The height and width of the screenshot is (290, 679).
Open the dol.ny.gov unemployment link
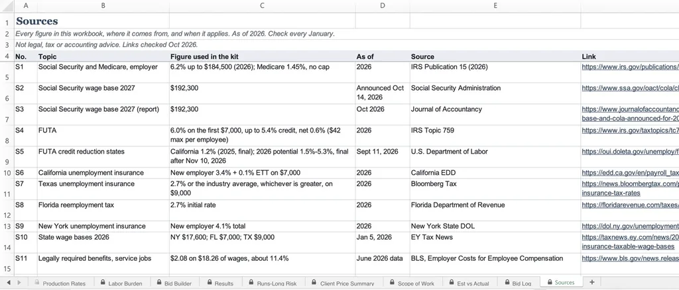pos(630,226)
